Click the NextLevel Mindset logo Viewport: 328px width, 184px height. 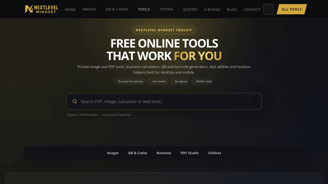coord(42,9)
